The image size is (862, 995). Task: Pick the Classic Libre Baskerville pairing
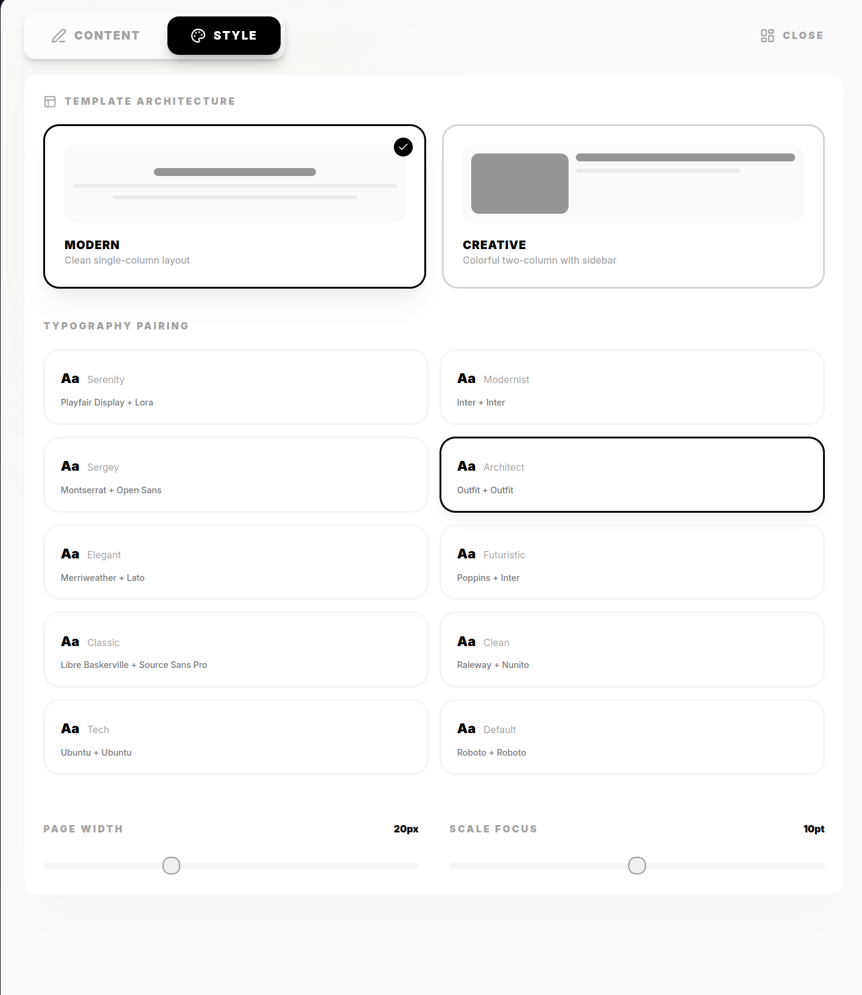pyautogui.click(x=236, y=650)
